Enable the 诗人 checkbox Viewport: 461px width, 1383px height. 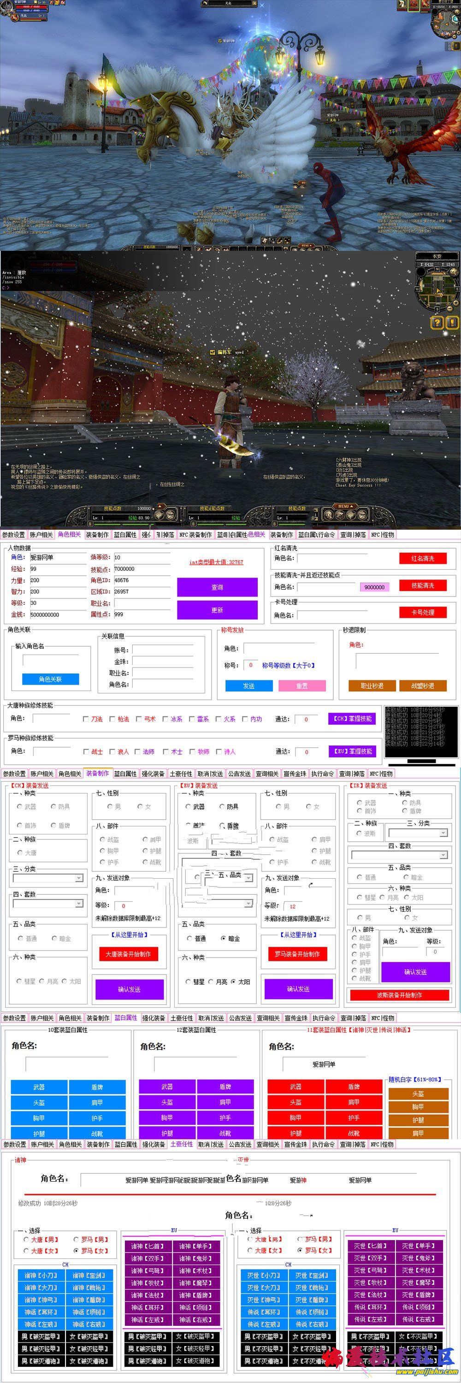(219, 751)
